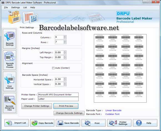Screen dimensions: 161x131
Task: Open the Settings menu
Action: coord(16,8)
